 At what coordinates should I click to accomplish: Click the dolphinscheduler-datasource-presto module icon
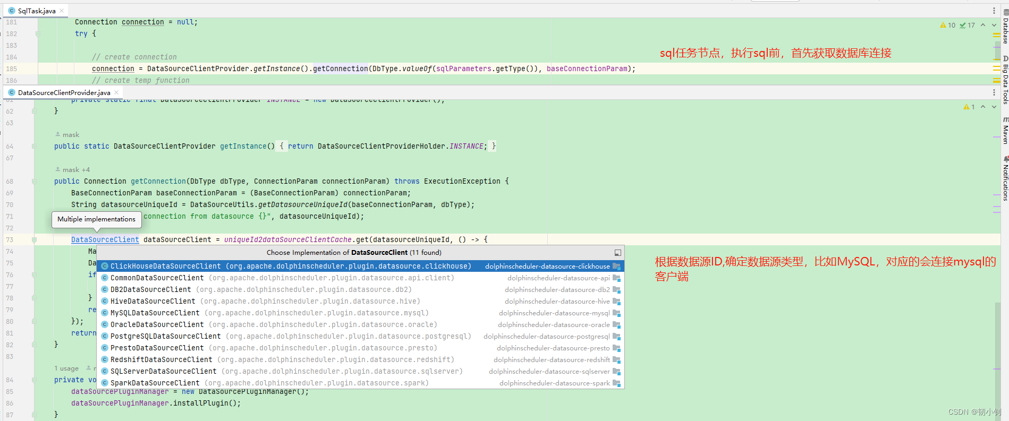616,348
